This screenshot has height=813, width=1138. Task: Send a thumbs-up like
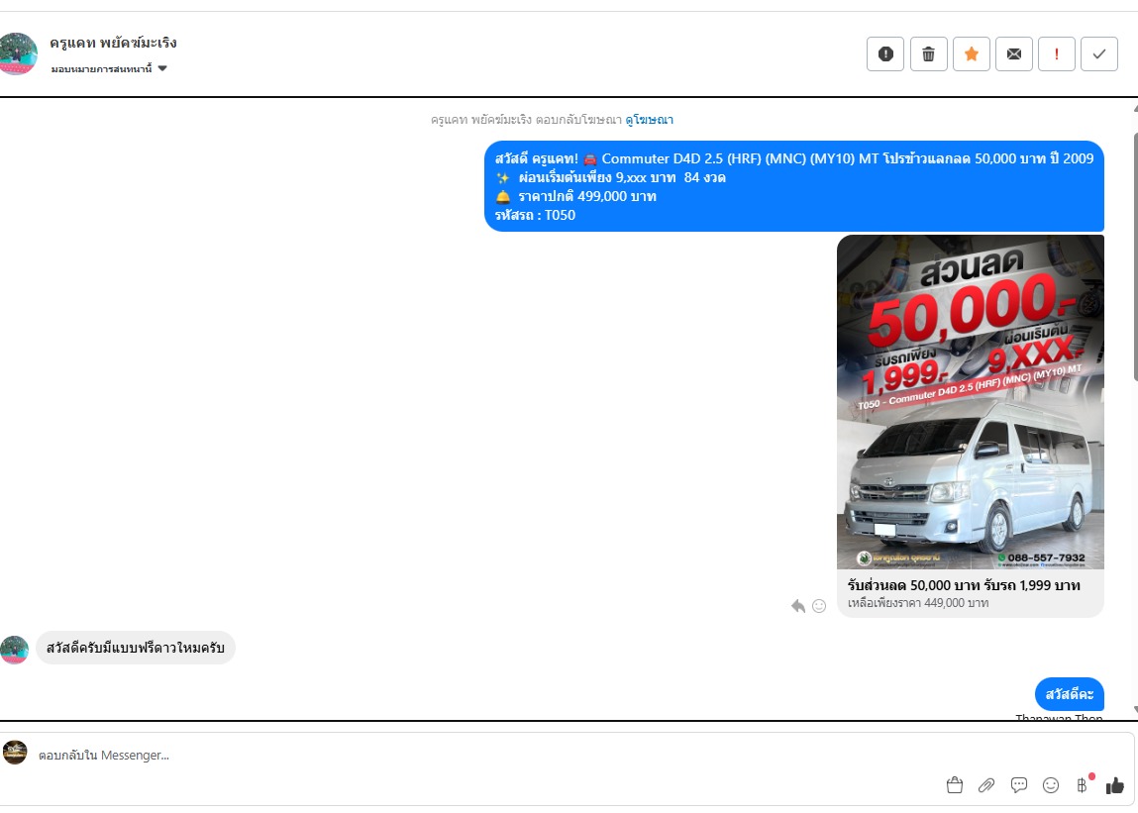1115,785
